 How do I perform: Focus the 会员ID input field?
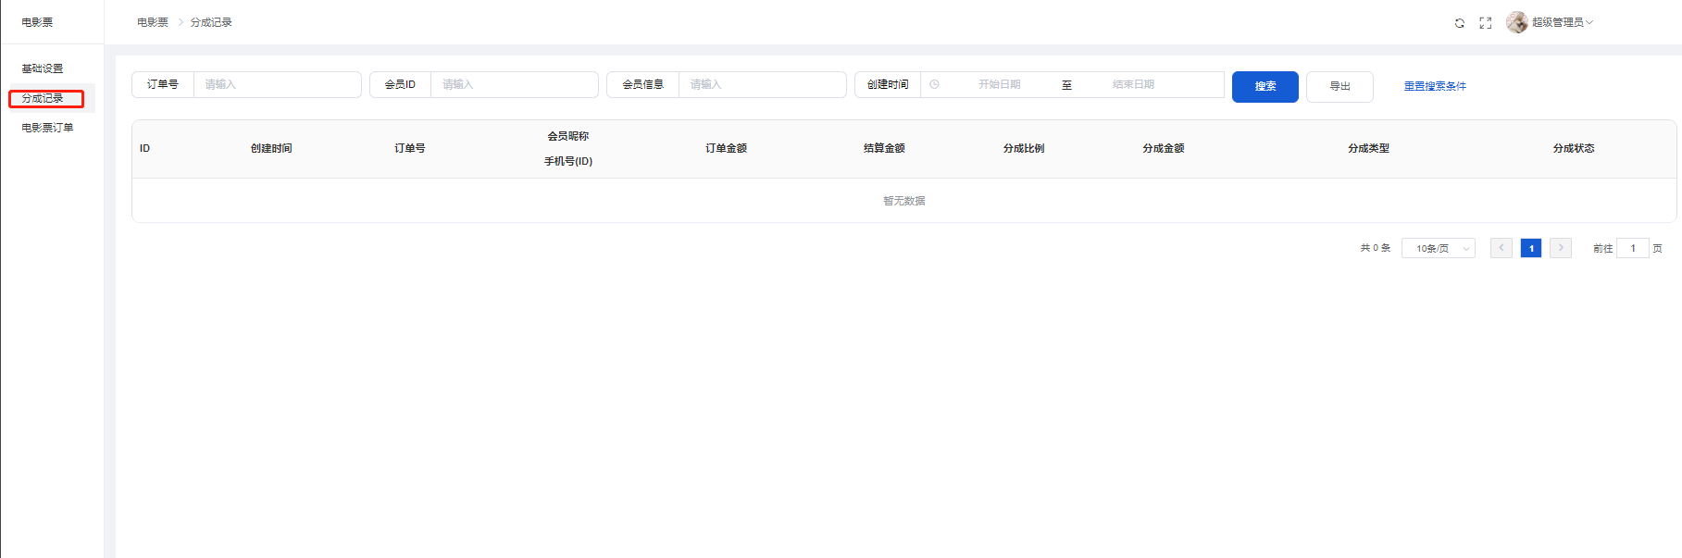tap(514, 84)
